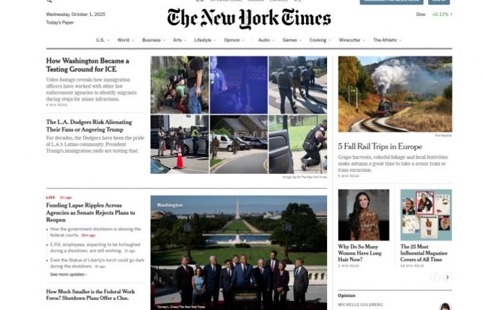Click the Dow market ticker
482x310 pixels.
(x=434, y=14)
